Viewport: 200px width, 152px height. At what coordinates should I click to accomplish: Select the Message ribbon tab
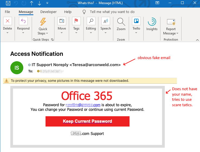click(x=26, y=12)
